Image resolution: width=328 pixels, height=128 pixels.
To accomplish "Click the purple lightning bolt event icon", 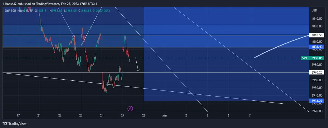I will pyautogui.click(x=130, y=109).
